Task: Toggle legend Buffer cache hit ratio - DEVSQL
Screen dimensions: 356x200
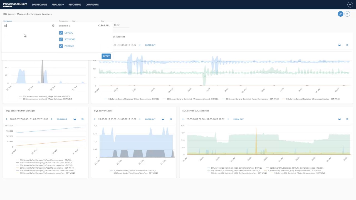Action: tap(44, 163)
